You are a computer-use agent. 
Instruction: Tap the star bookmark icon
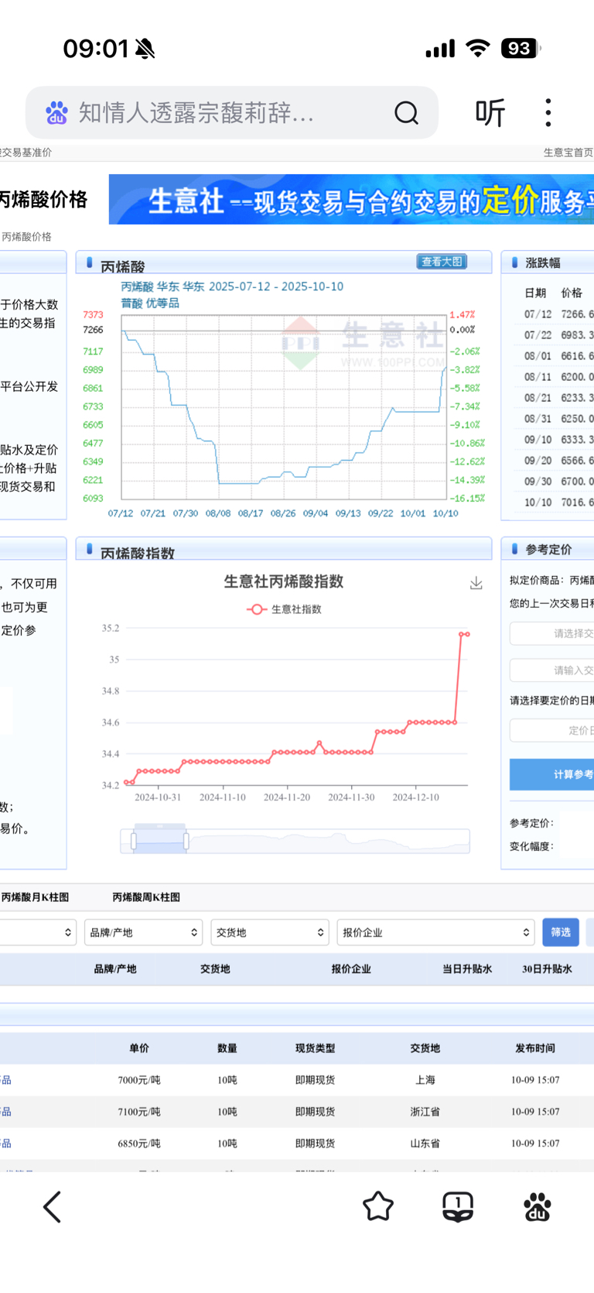coord(378,1206)
